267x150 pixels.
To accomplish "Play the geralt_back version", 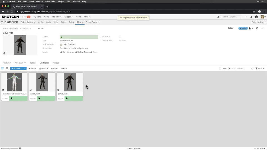I will pyautogui.click(x=58, y=90).
